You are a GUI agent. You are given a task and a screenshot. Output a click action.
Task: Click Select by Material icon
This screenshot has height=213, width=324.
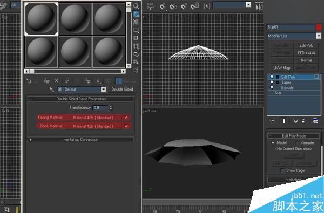[136, 62]
